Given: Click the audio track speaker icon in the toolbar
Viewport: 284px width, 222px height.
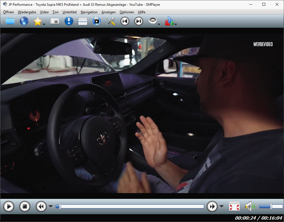Looking at the screenshot, I should [153, 21].
